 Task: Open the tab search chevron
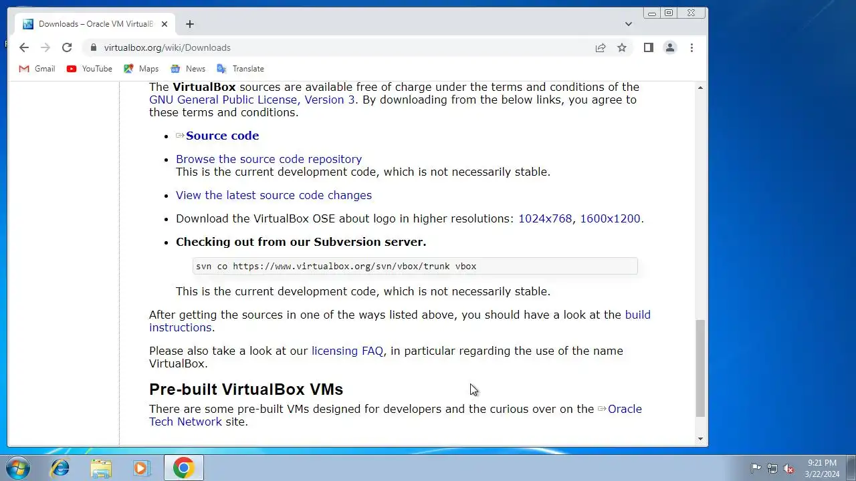tap(628, 24)
